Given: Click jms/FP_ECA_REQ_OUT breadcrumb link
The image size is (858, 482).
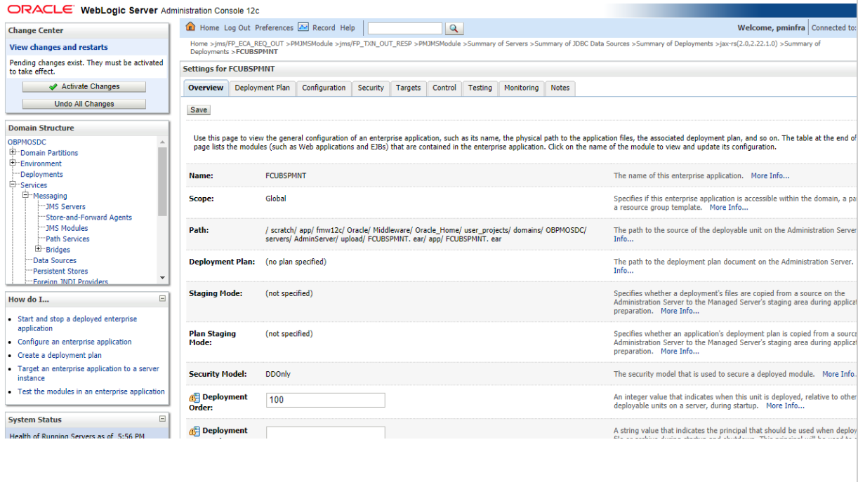Looking at the screenshot, I should 250,43.
